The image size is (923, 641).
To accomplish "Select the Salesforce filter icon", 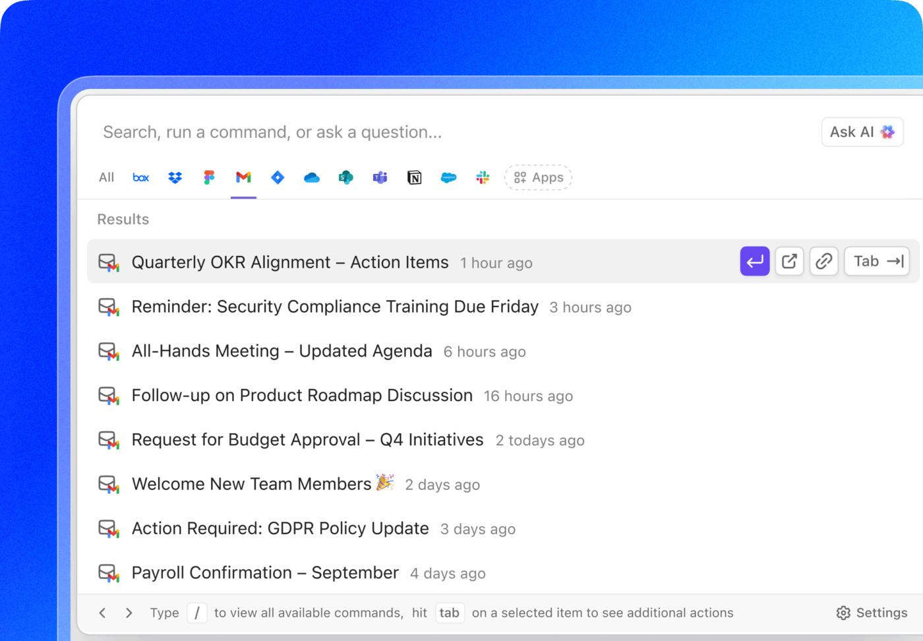I will point(449,177).
